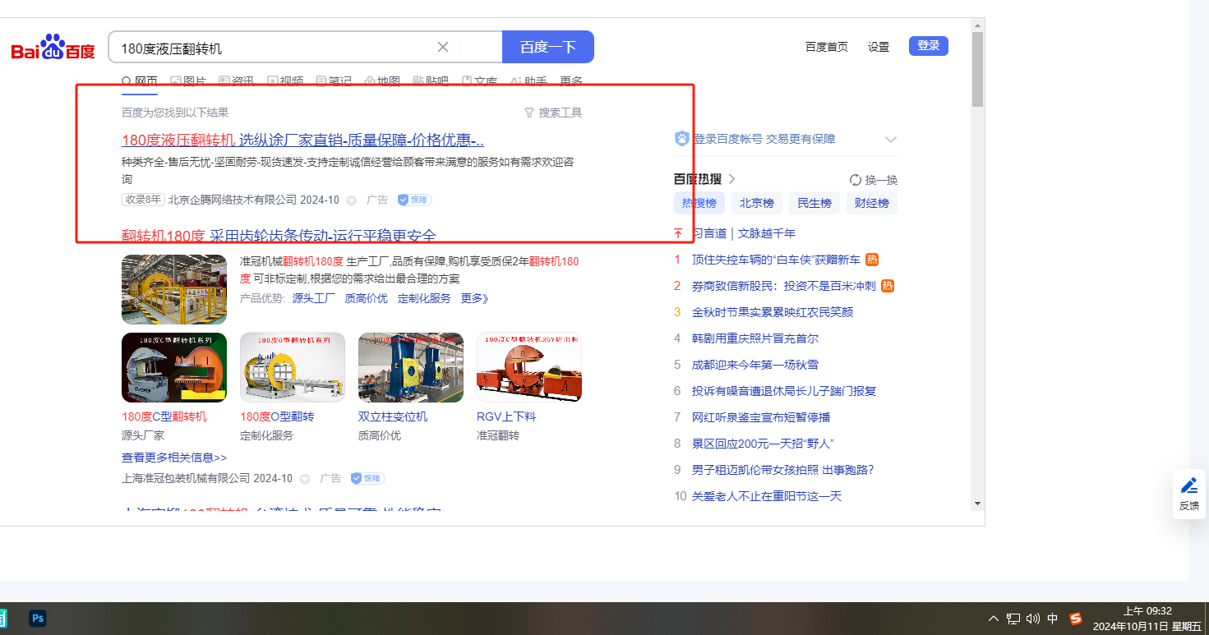Click the 保障 badge of 上海准冠包装机械有限公司
This screenshot has width=1209, height=635.
pyautogui.click(x=367, y=478)
